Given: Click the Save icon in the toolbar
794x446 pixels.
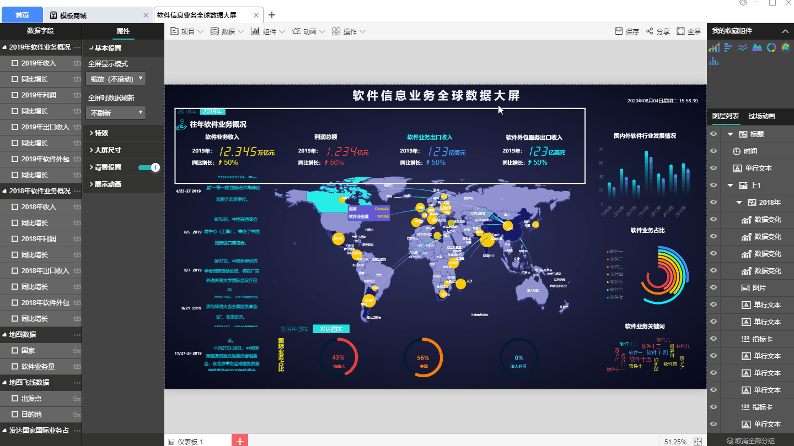Looking at the screenshot, I should click(x=619, y=31).
